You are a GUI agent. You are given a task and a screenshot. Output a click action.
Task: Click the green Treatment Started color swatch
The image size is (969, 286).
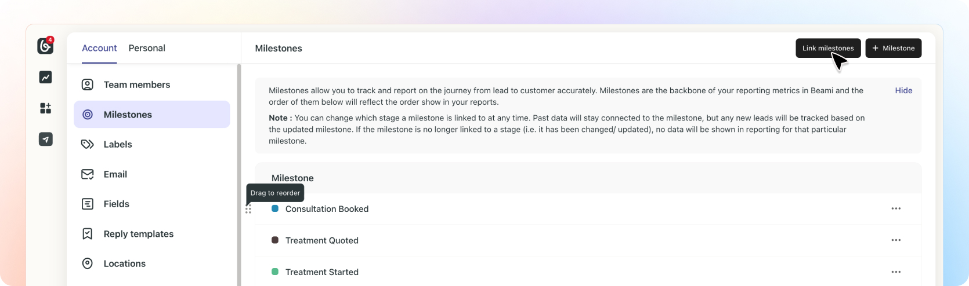pos(275,272)
